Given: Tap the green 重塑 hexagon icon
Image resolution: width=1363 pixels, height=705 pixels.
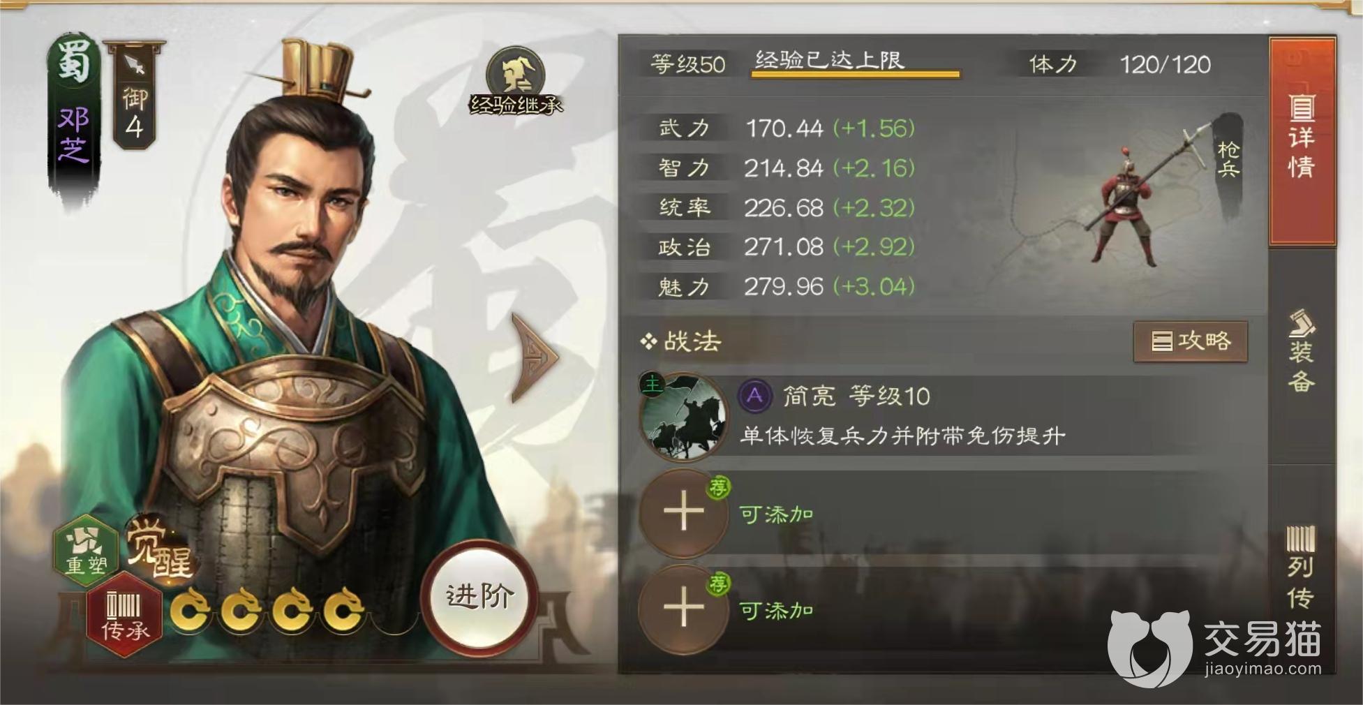Looking at the screenshot, I should [85, 549].
